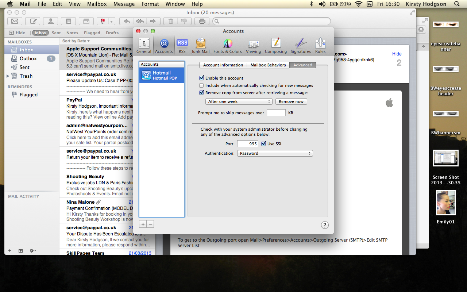Click the Get Mail envelope toolbar icon
Image resolution: width=467 pixels, height=292 pixels.
(x=15, y=21)
